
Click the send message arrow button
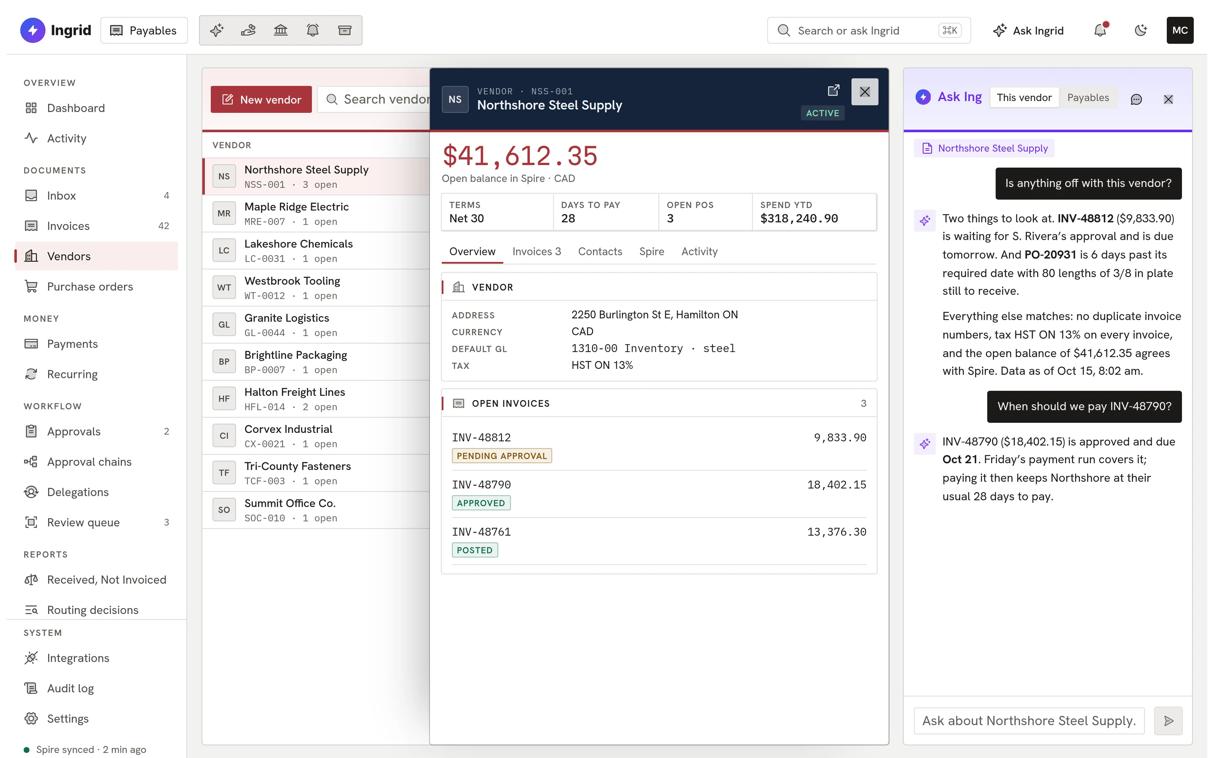1168,721
